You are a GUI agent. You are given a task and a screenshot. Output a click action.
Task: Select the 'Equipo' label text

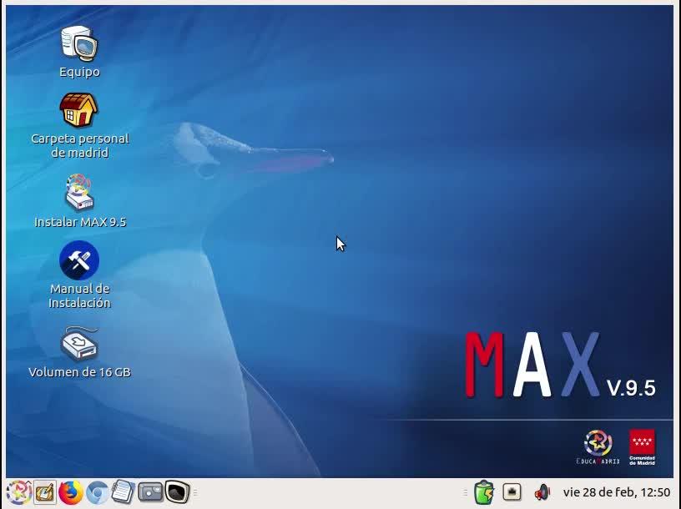pos(79,72)
